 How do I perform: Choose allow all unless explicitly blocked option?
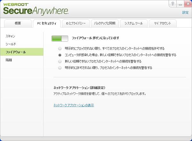60,49
